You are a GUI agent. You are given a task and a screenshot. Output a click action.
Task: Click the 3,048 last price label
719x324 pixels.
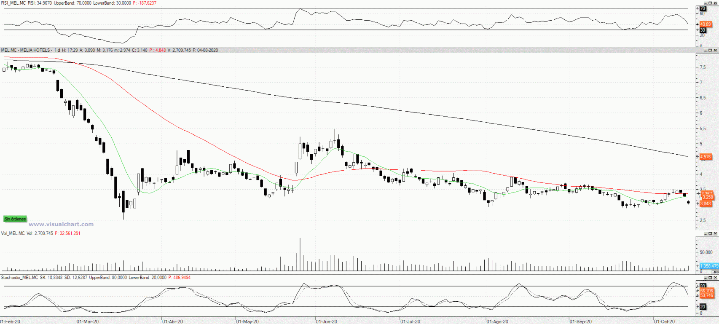pos(706,204)
